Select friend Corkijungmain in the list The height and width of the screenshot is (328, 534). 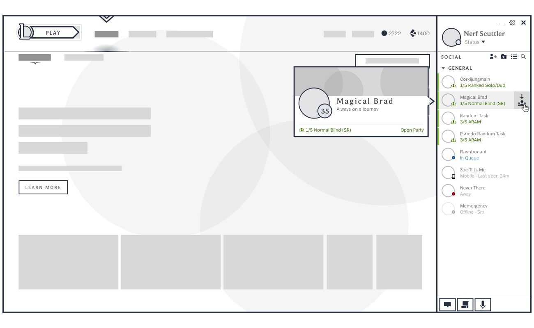point(475,82)
